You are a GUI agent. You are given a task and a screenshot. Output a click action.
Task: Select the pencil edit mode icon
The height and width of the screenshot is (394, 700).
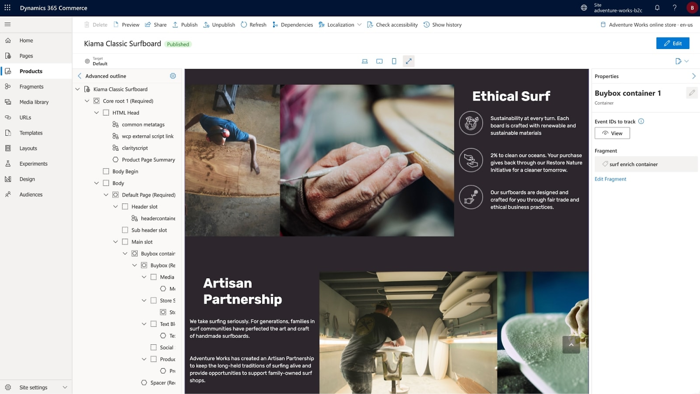[x=667, y=43]
